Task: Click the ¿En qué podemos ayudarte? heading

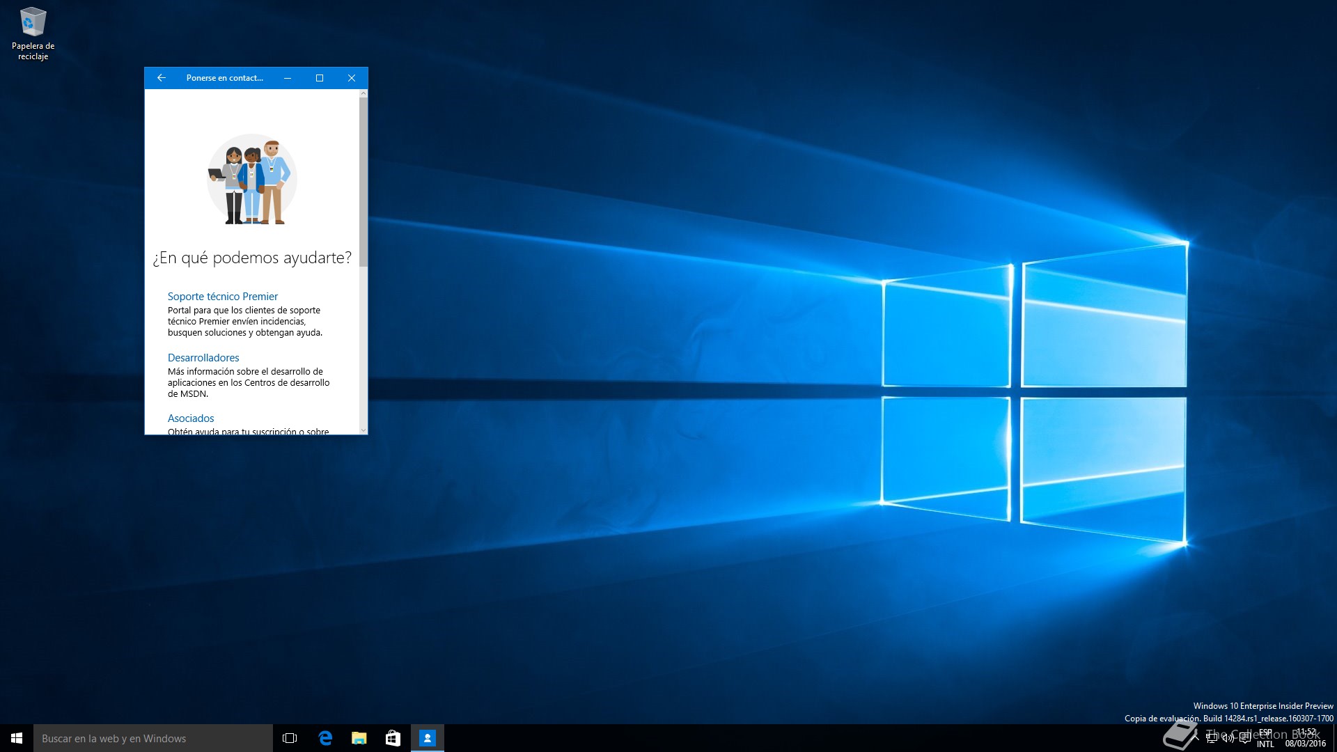Action: [x=252, y=258]
